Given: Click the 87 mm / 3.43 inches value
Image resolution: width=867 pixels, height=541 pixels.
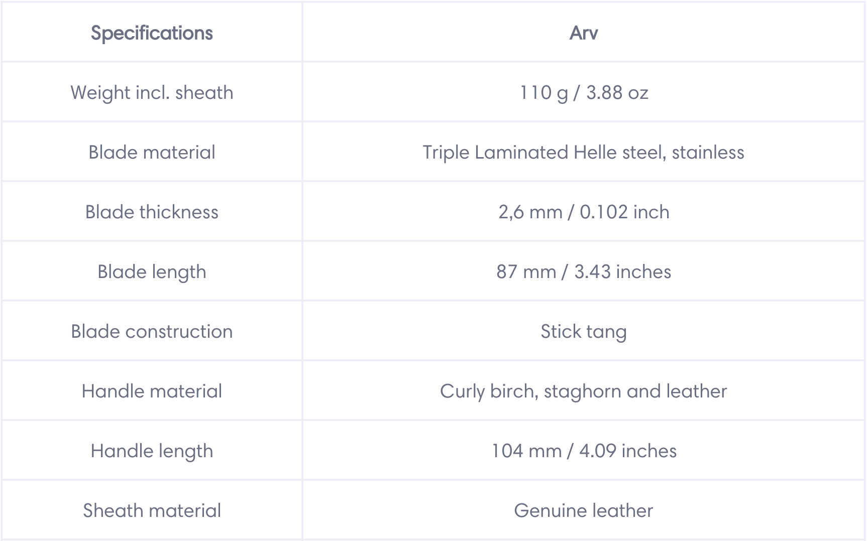Looking at the screenshot, I should click(x=584, y=272).
